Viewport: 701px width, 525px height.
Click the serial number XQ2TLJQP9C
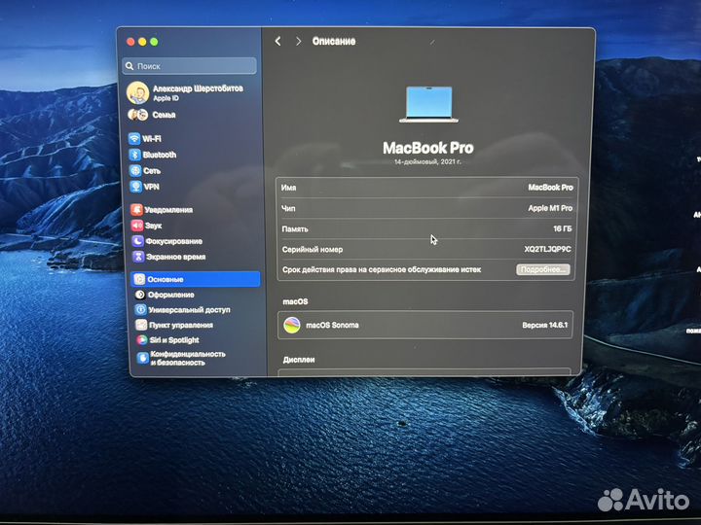[x=547, y=249]
